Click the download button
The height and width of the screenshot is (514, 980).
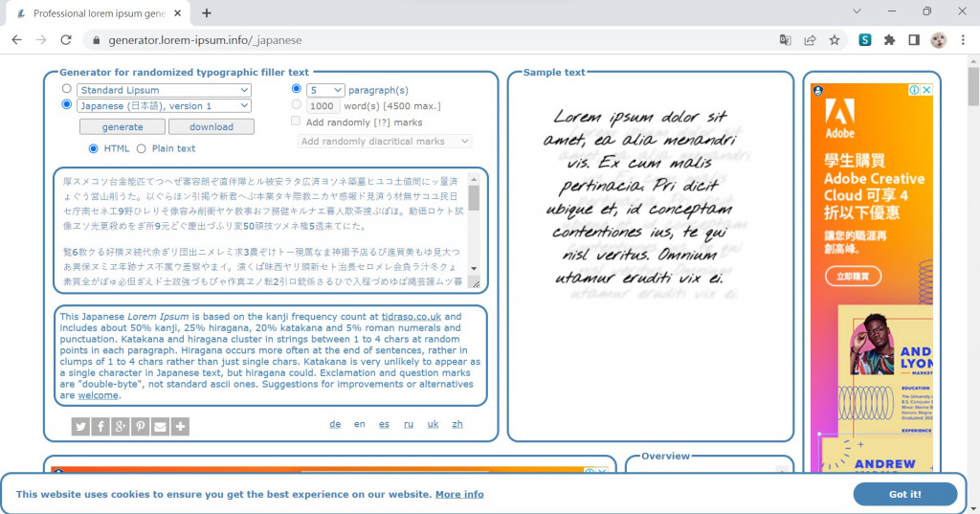212,127
